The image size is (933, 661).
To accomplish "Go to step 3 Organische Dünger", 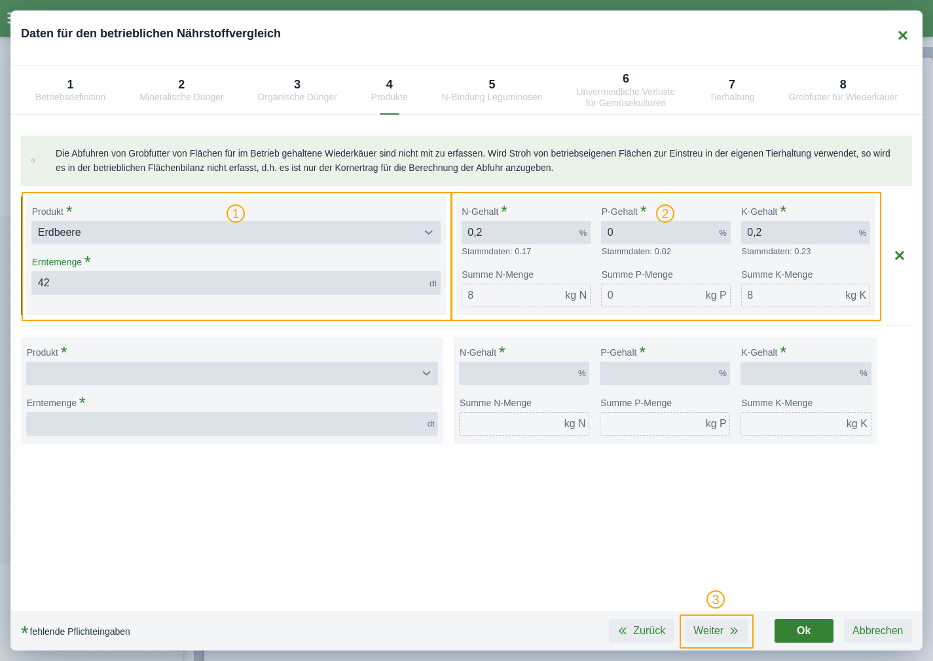I will pyautogui.click(x=297, y=90).
